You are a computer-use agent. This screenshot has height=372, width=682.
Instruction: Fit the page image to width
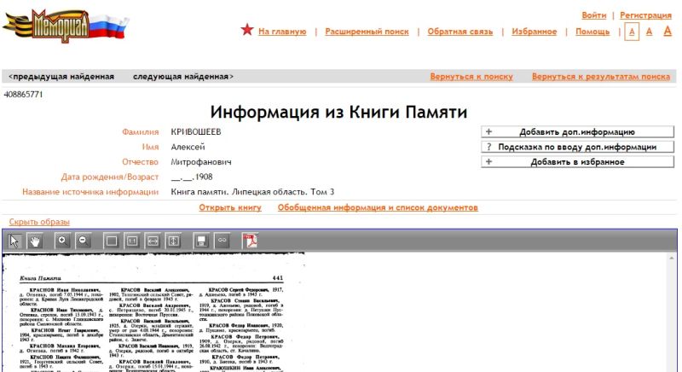(x=153, y=241)
